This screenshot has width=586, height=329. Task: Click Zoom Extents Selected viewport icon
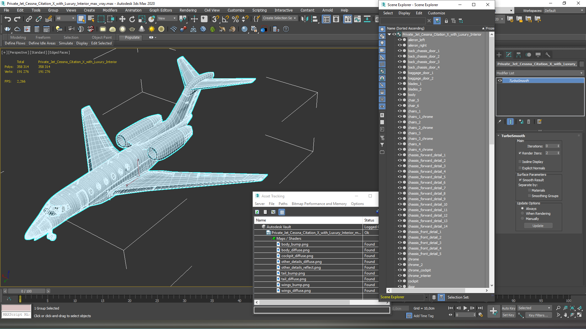(x=572, y=308)
